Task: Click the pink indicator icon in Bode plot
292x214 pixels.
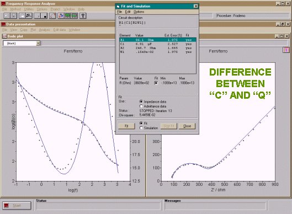Action: point(286,50)
